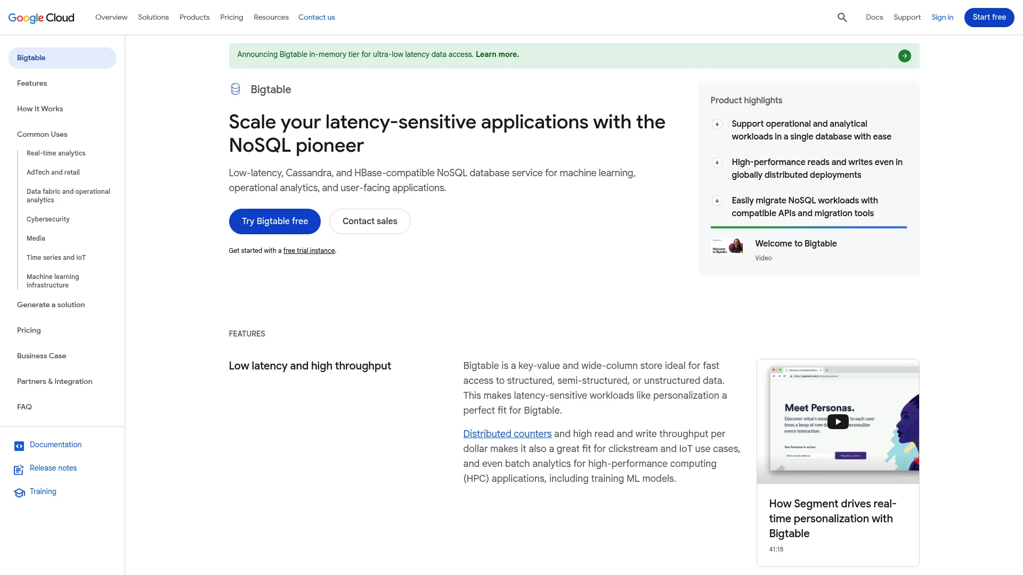Open the Docs link
1023x575 pixels.
[874, 18]
